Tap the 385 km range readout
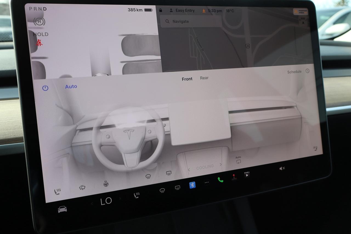This screenshot has height=234, width=351. point(135,10)
